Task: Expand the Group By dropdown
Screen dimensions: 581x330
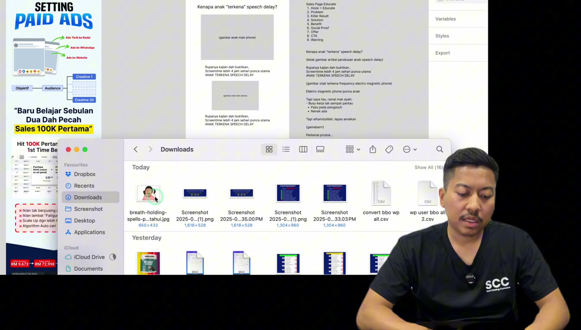Action: tap(353, 149)
